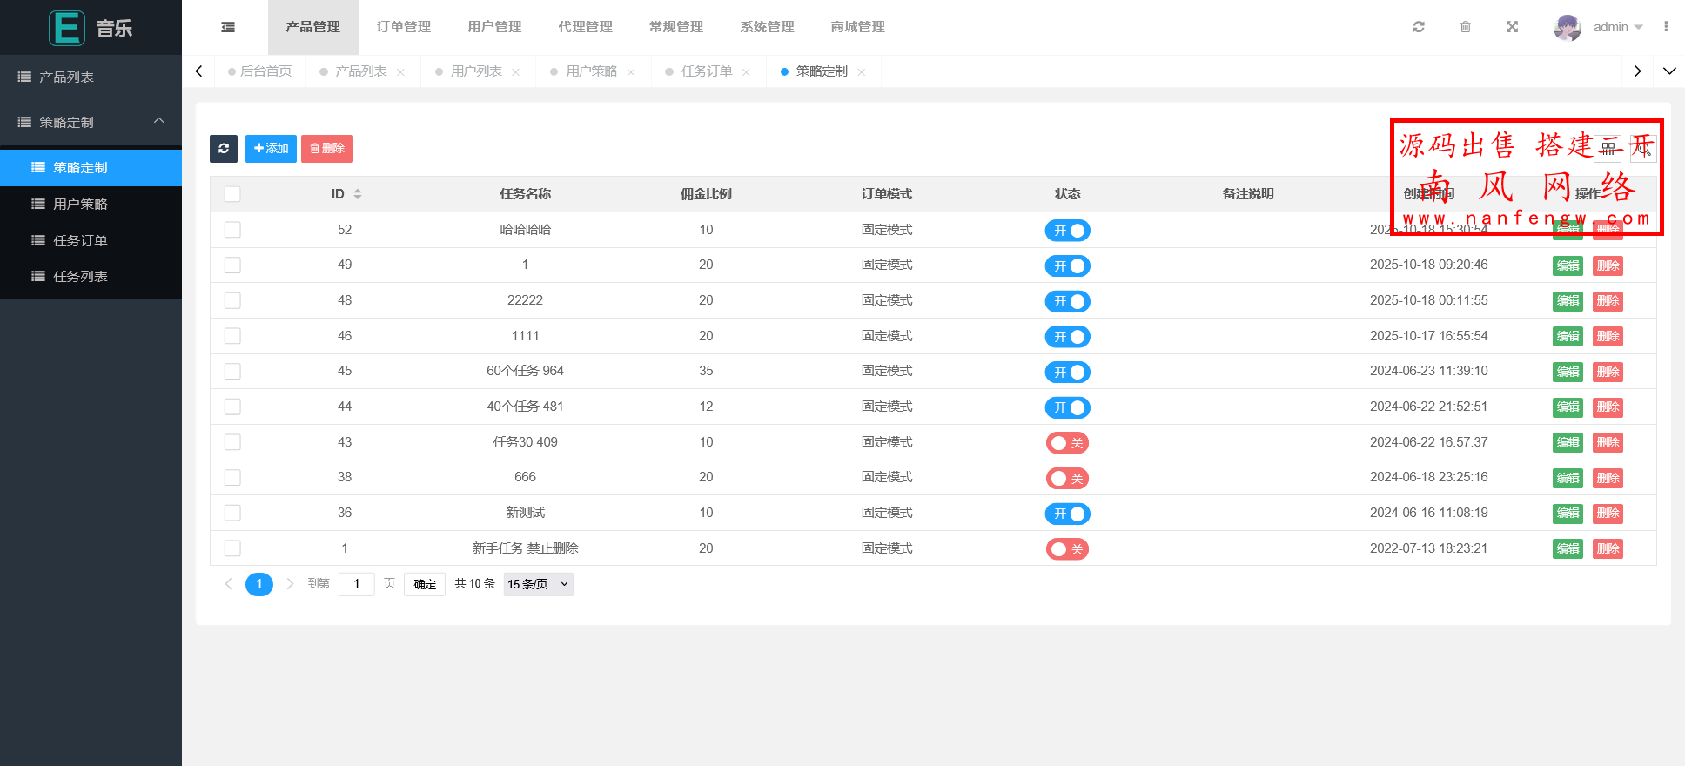Screen dimensions: 1685x766
Task: Click the trash icon in the top header
Action: coord(1466,27)
